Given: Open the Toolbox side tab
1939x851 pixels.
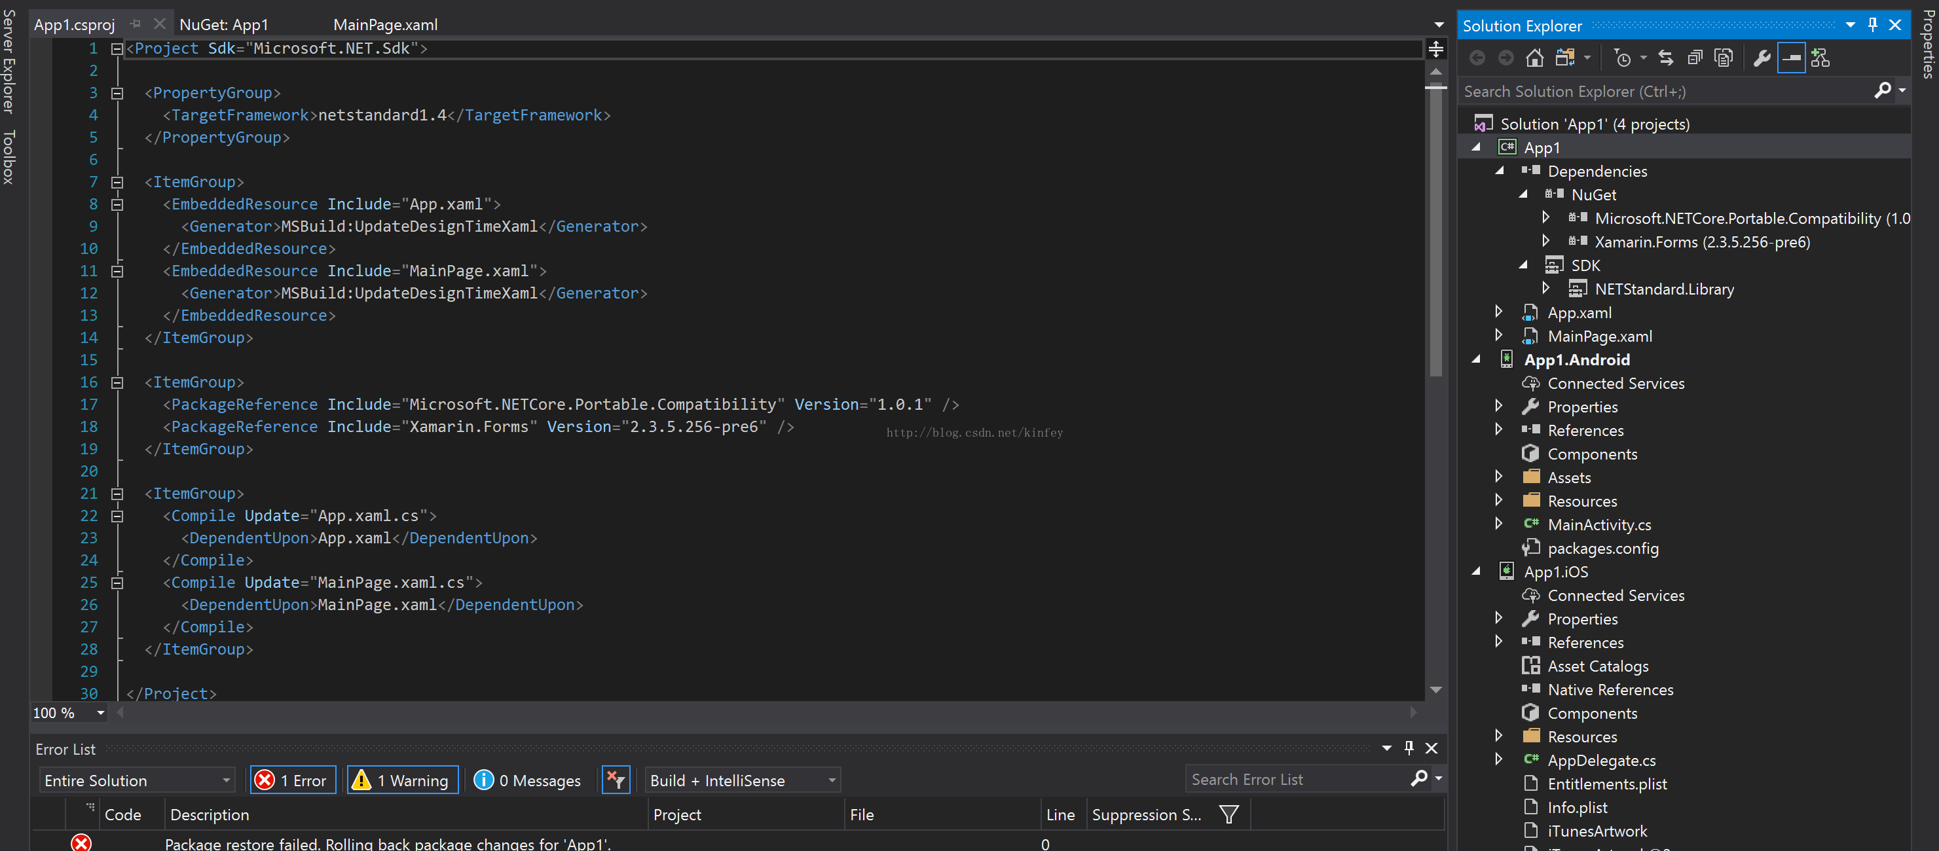Looking at the screenshot, I should click(9, 157).
